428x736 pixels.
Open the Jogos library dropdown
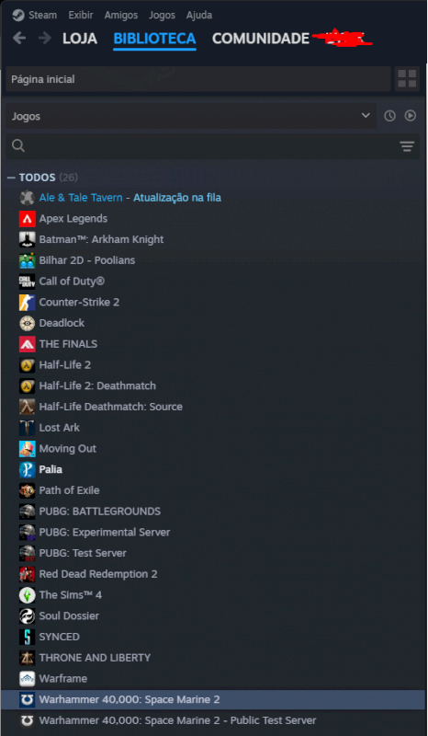click(x=191, y=116)
